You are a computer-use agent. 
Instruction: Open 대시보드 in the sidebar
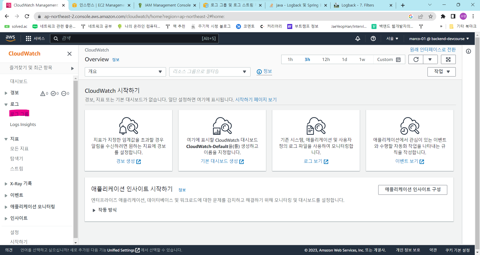(19, 81)
